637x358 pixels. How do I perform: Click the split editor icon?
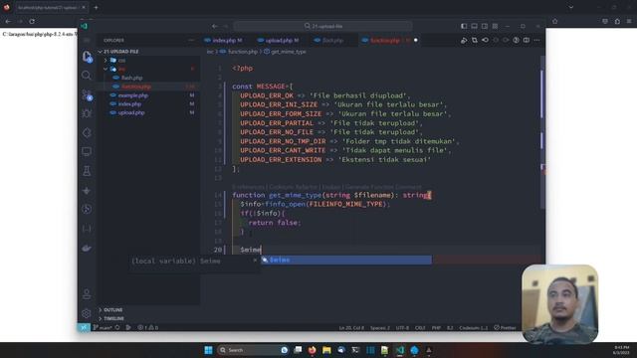pyautogui.click(x=527, y=40)
